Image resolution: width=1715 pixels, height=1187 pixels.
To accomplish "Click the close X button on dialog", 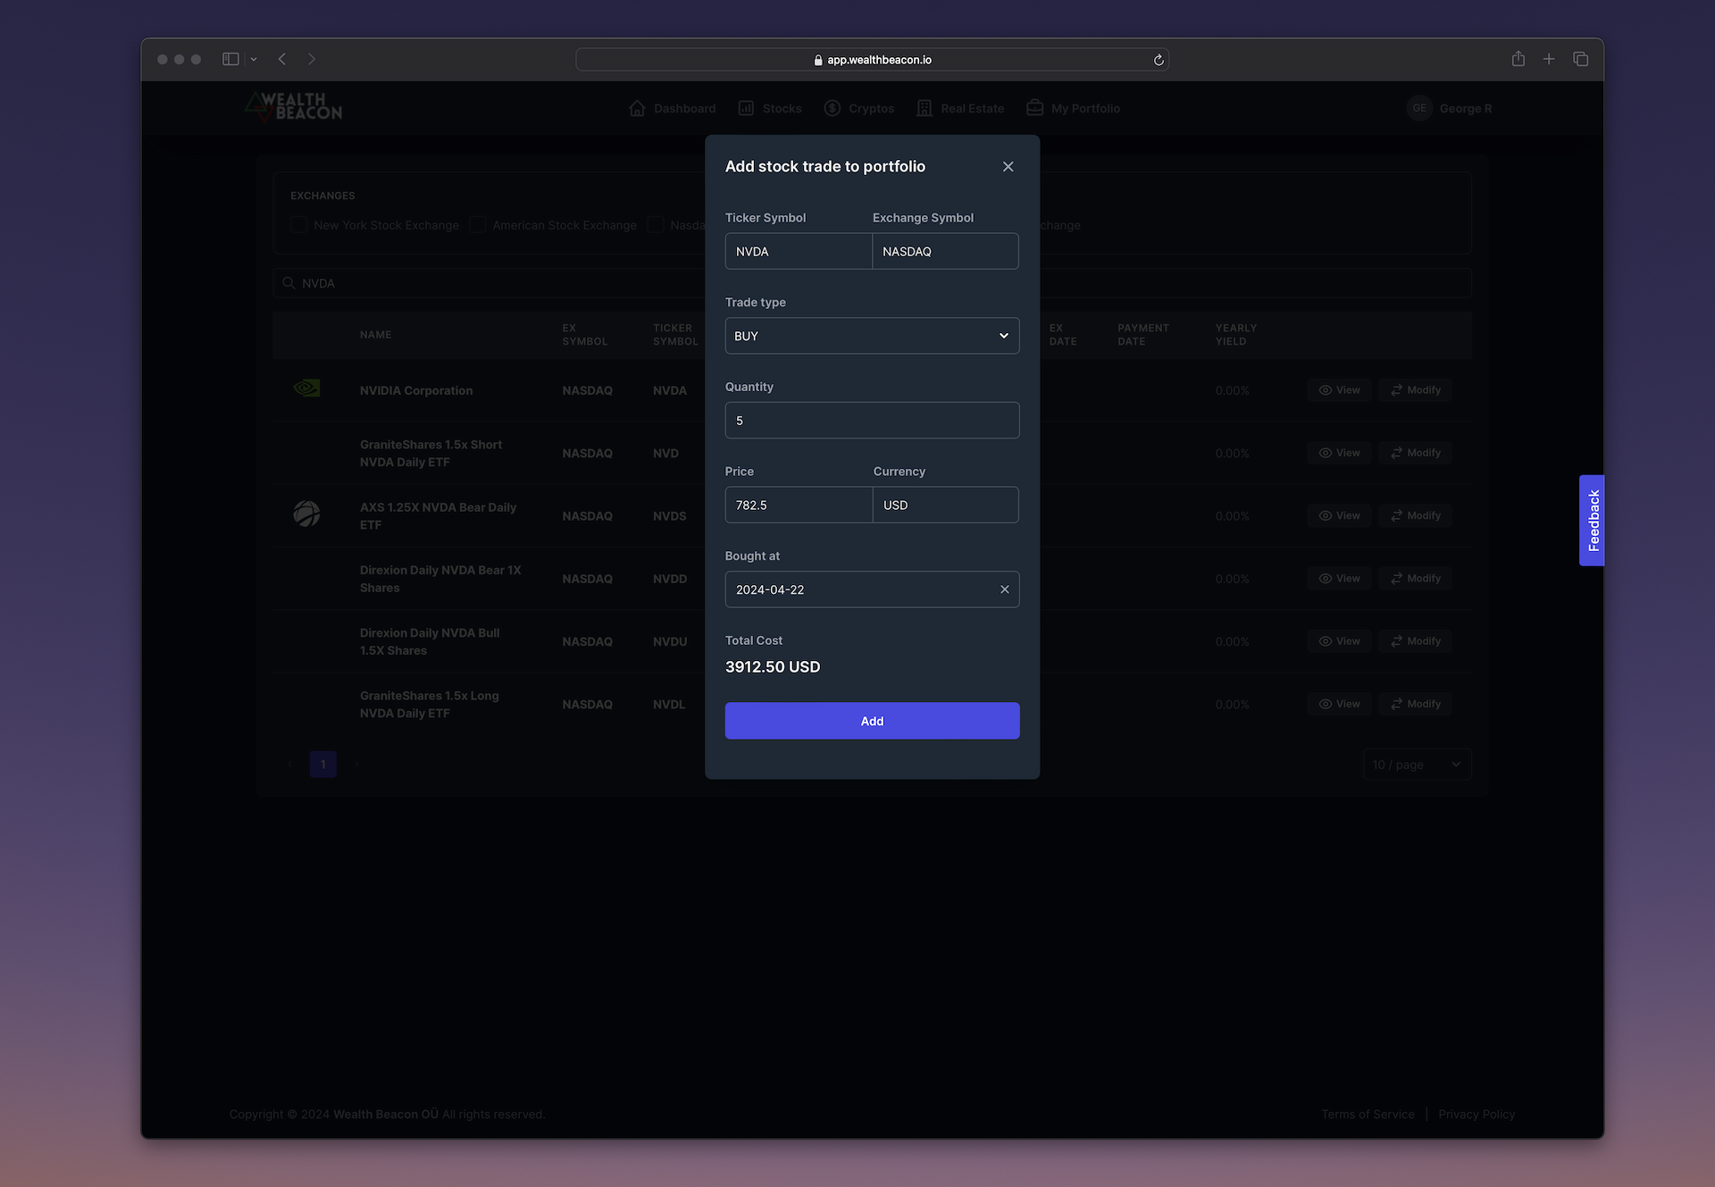I will (x=1006, y=165).
